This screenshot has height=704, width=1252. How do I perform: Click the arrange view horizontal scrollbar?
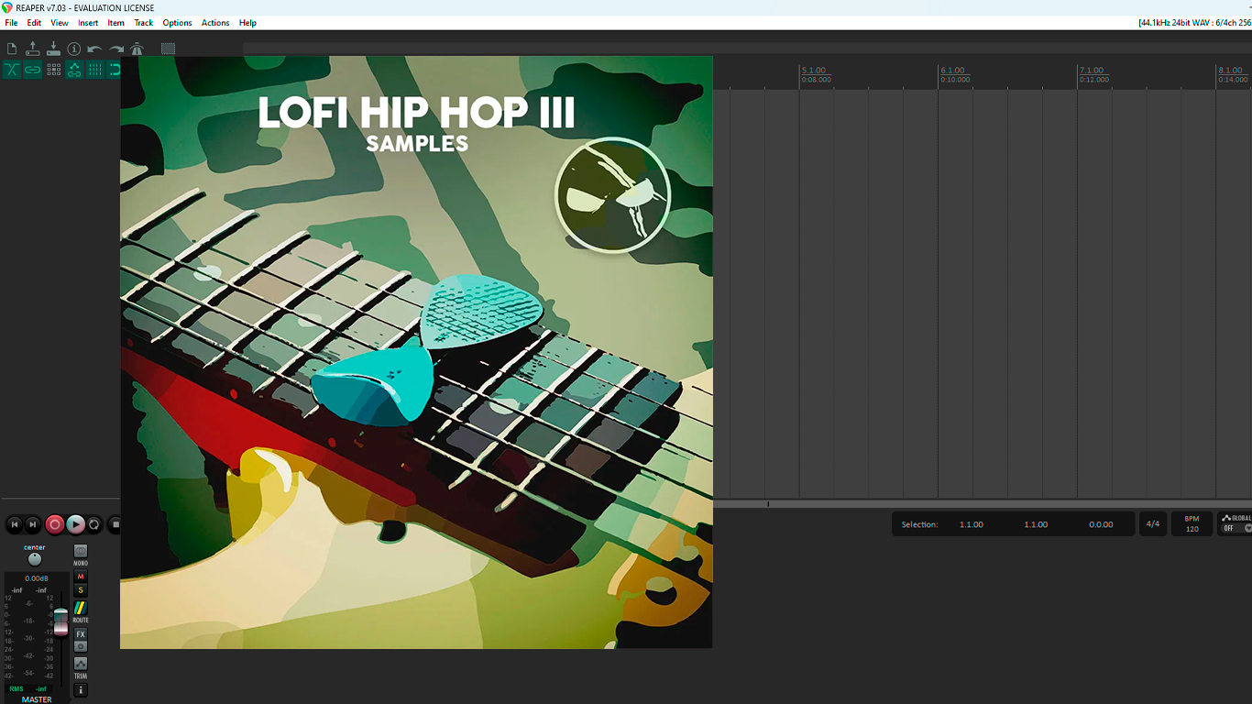tap(983, 503)
